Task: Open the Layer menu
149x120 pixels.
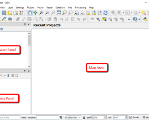Action: click(10, 7)
